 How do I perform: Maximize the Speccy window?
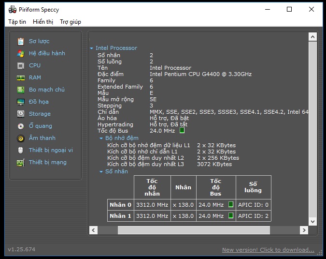point(289,9)
